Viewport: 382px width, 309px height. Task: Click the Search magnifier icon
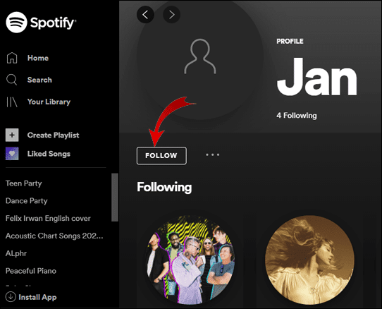[x=12, y=80]
